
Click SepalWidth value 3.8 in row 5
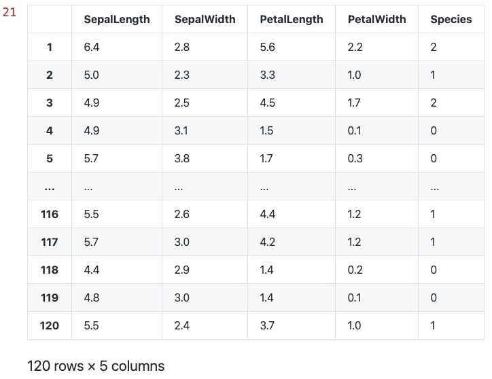181,158
